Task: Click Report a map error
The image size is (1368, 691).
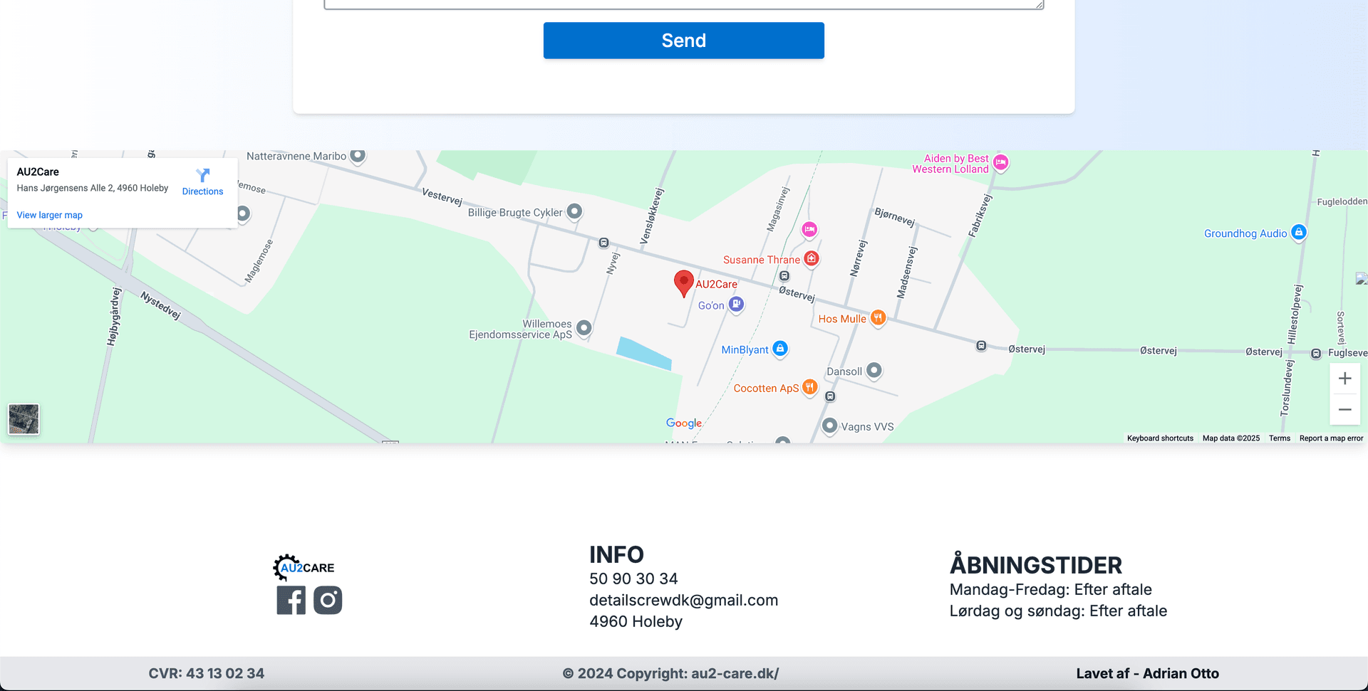Action: (x=1330, y=438)
